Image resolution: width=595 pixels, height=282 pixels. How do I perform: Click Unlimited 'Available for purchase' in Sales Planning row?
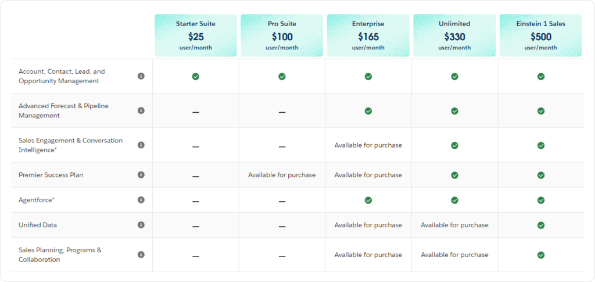[x=454, y=254]
